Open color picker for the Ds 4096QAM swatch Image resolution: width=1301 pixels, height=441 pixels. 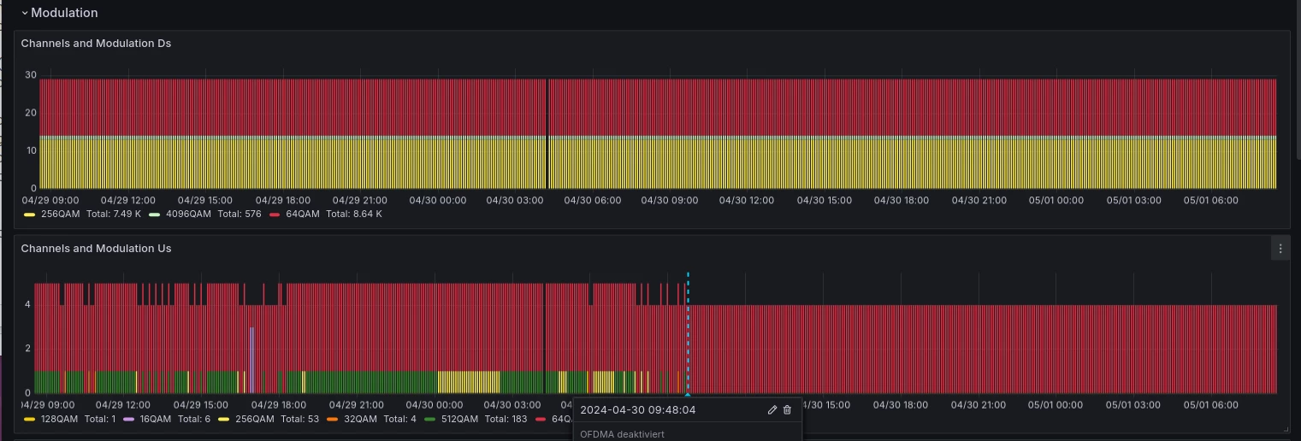tap(154, 215)
